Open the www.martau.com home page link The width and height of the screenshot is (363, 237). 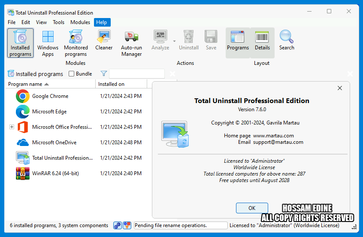point(273,136)
